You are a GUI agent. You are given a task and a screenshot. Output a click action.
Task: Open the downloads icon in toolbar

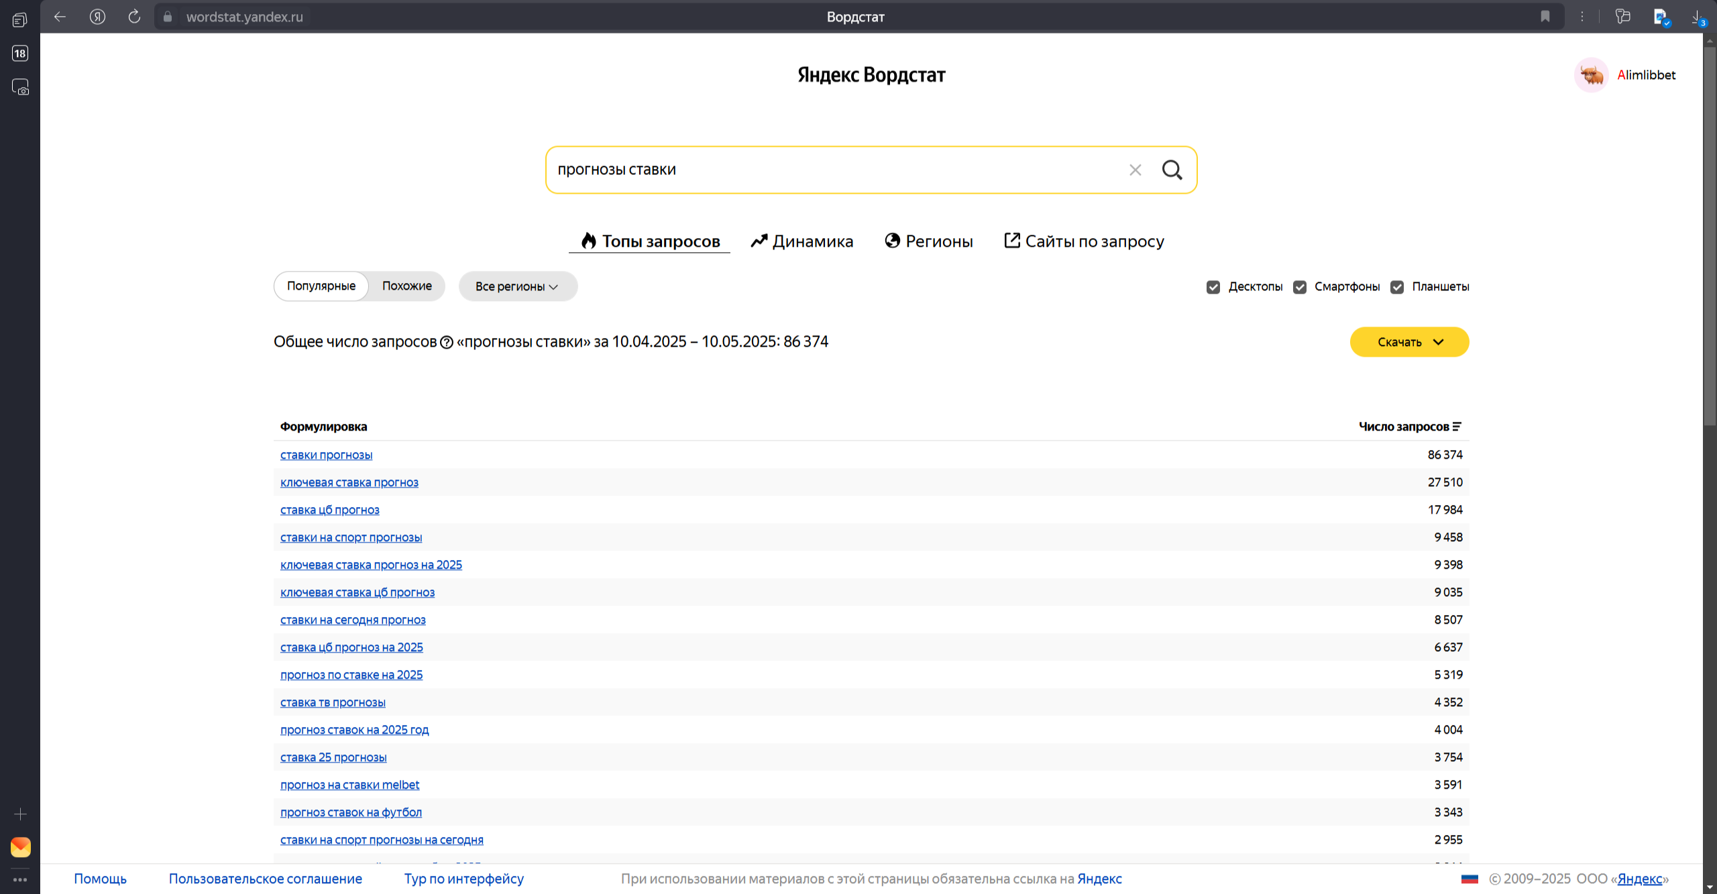pos(1699,17)
